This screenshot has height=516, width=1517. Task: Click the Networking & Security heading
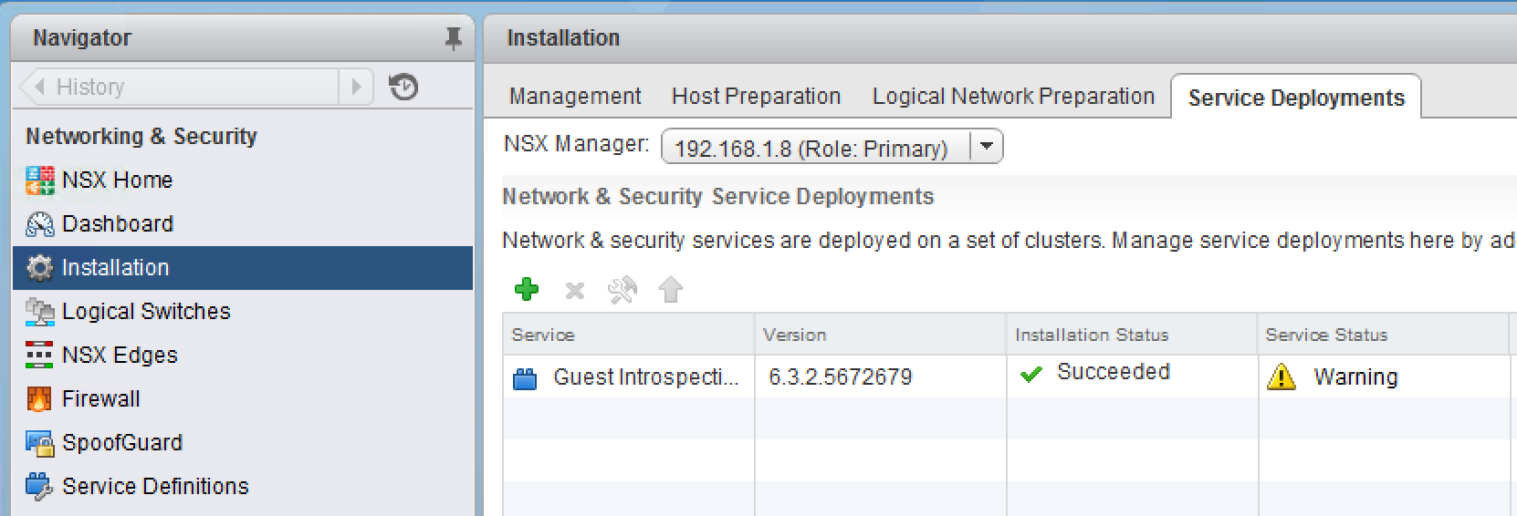point(141,137)
